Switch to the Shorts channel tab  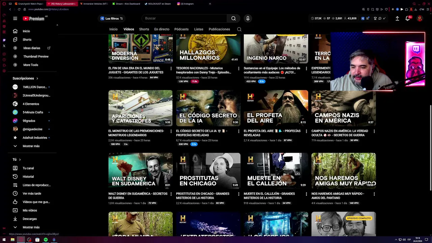[x=144, y=29]
